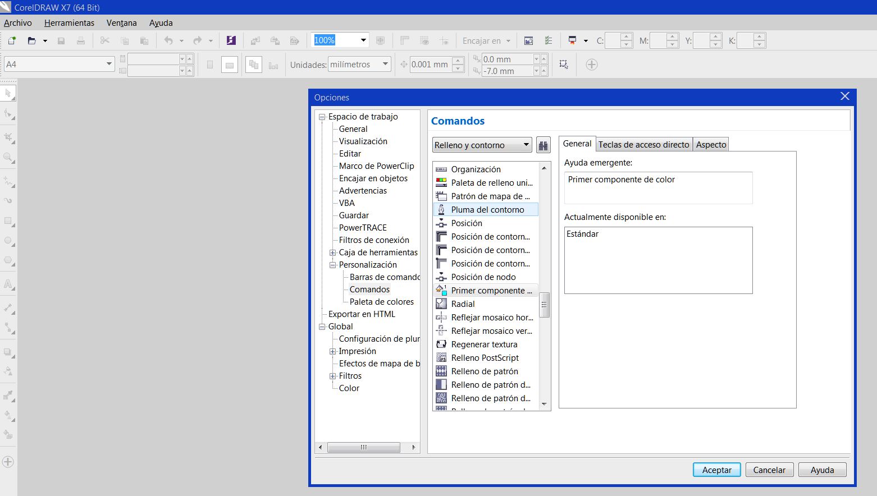
Task: Toggle landscape page orientation
Action: (230, 65)
